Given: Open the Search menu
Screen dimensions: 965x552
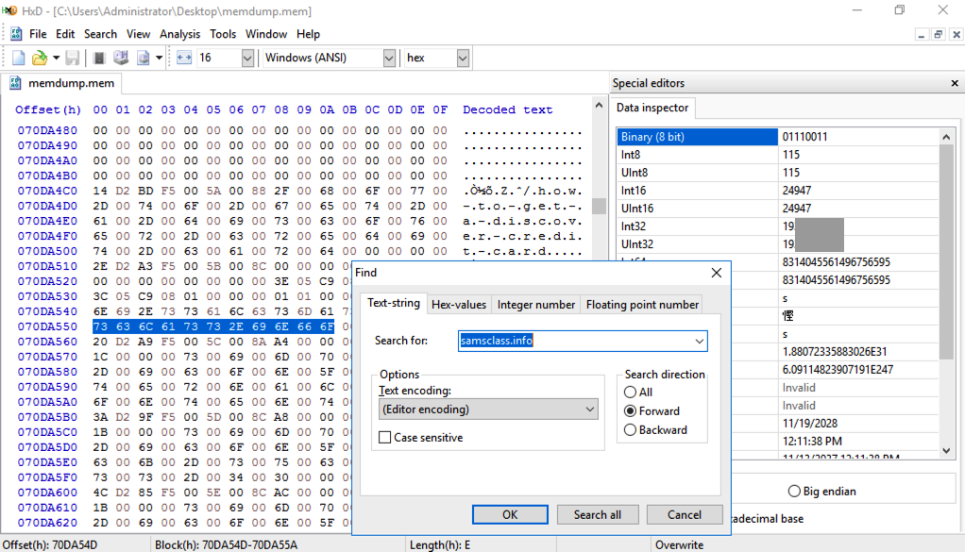Looking at the screenshot, I should coord(100,34).
